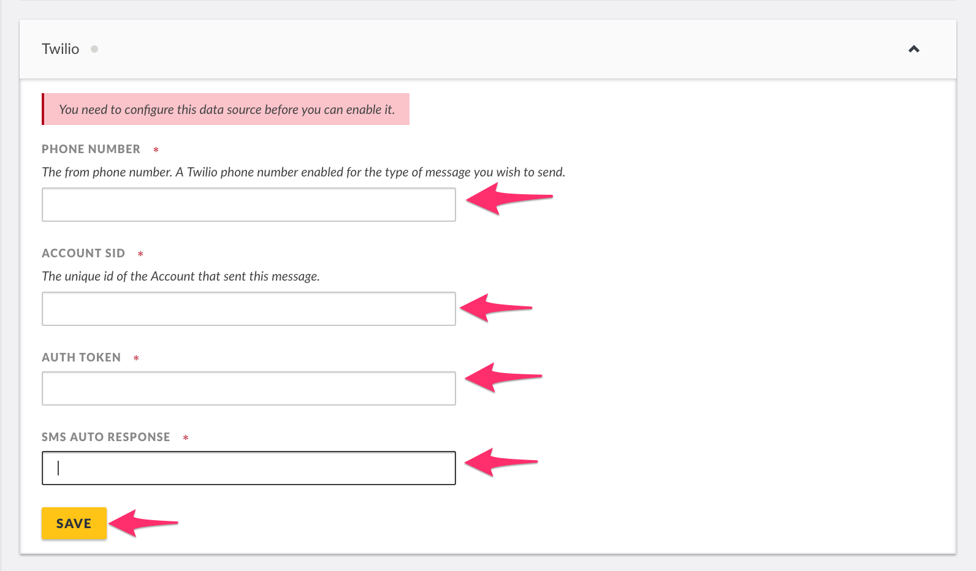Viewport: 976px width, 571px height.
Task: Click the configure data source warning message
Action: pos(226,109)
